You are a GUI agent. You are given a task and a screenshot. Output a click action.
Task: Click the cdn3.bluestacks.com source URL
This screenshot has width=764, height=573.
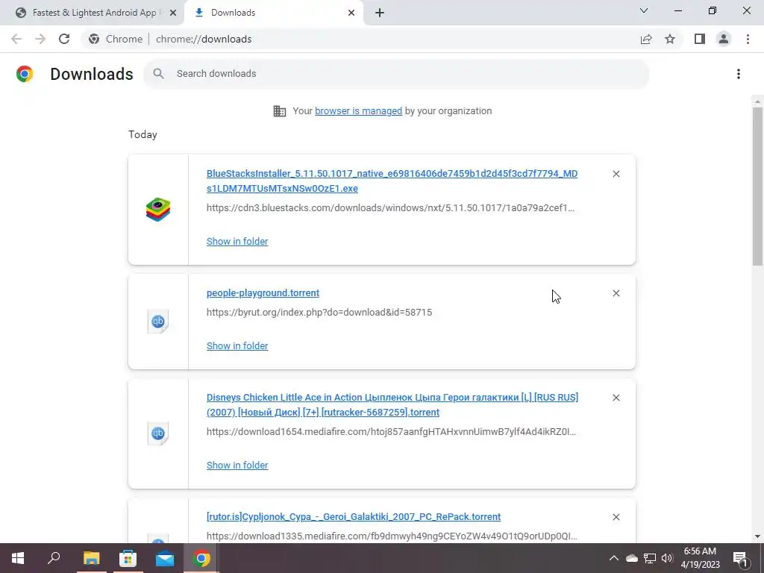pyautogui.click(x=390, y=207)
